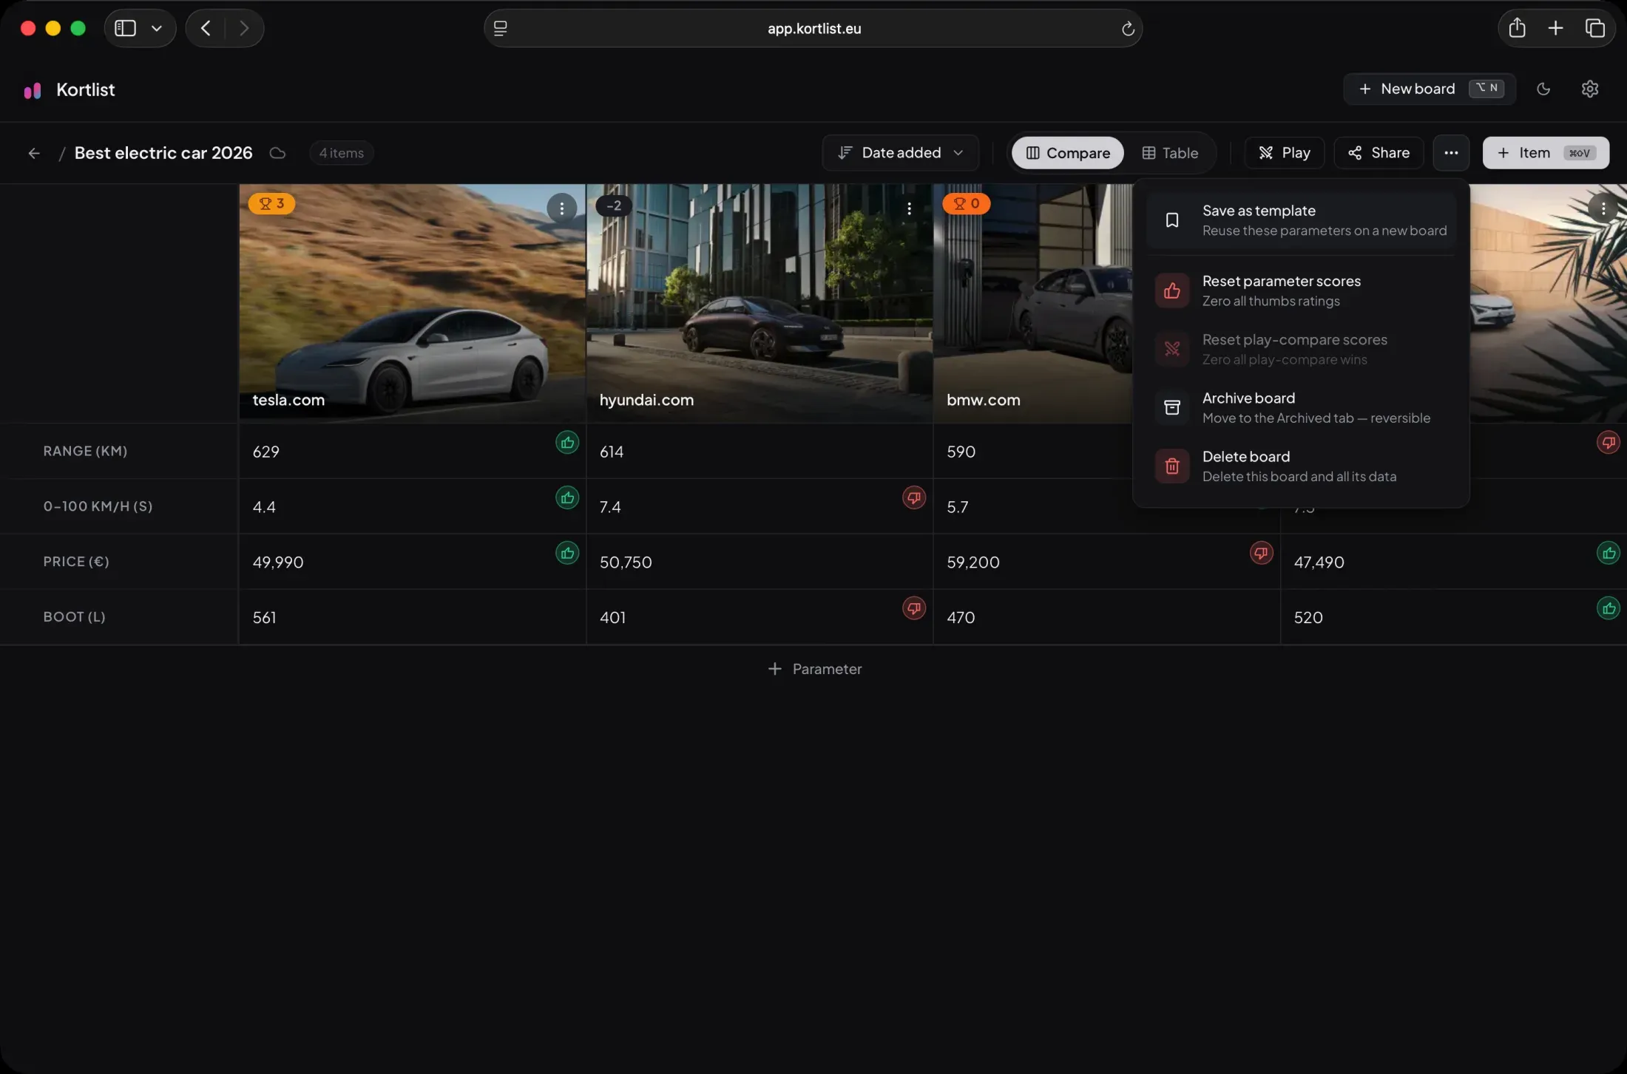Click the trophy 0 badge on bmw.com
1627x1074 pixels.
click(966, 203)
